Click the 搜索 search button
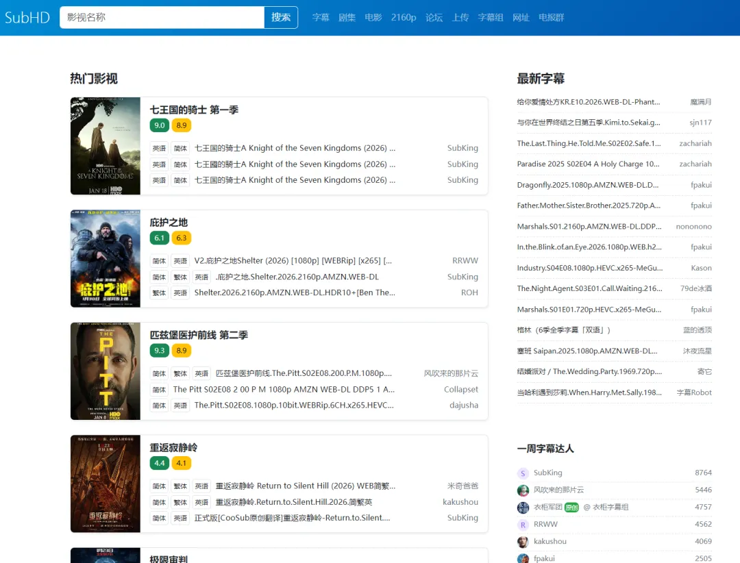The height and width of the screenshot is (563, 740). pyautogui.click(x=281, y=17)
